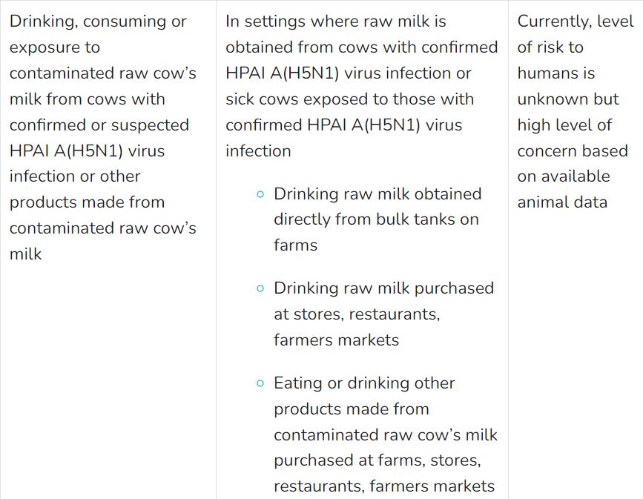Select the text "Drinking, consuming or" in first column

[x=98, y=22]
